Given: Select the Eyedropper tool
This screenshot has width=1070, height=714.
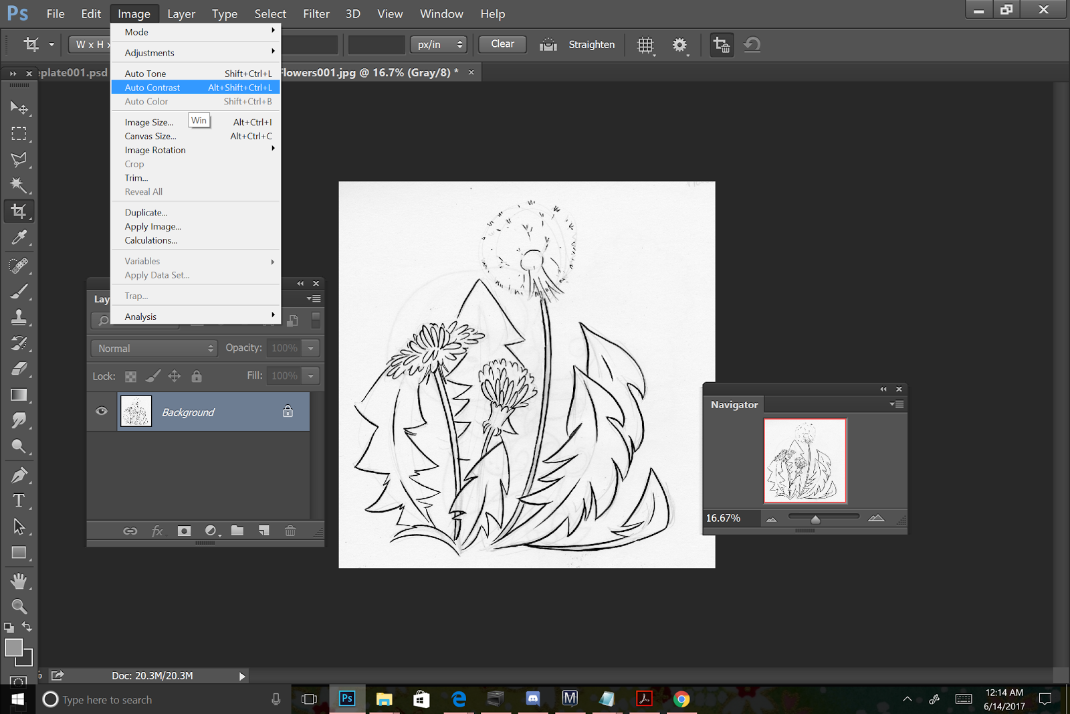Looking at the screenshot, I should (19, 238).
